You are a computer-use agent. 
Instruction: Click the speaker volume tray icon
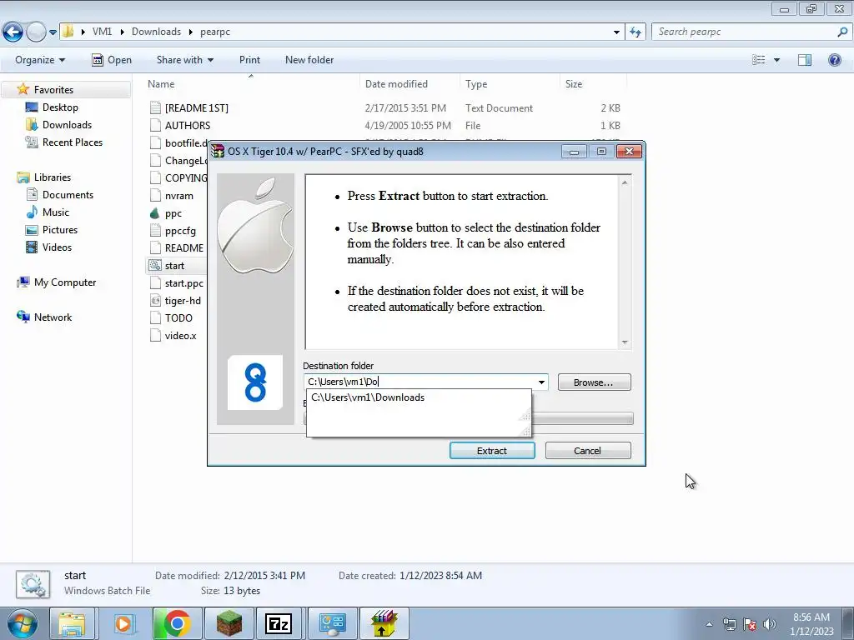(x=769, y=624)
